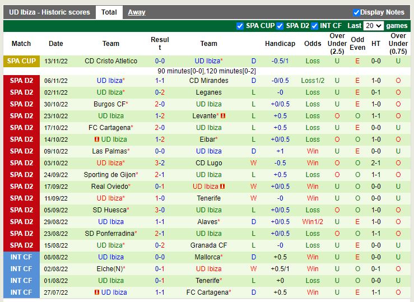
Task: Uncheck the SPA D2 filter checkbox
Action: (280, 26)
